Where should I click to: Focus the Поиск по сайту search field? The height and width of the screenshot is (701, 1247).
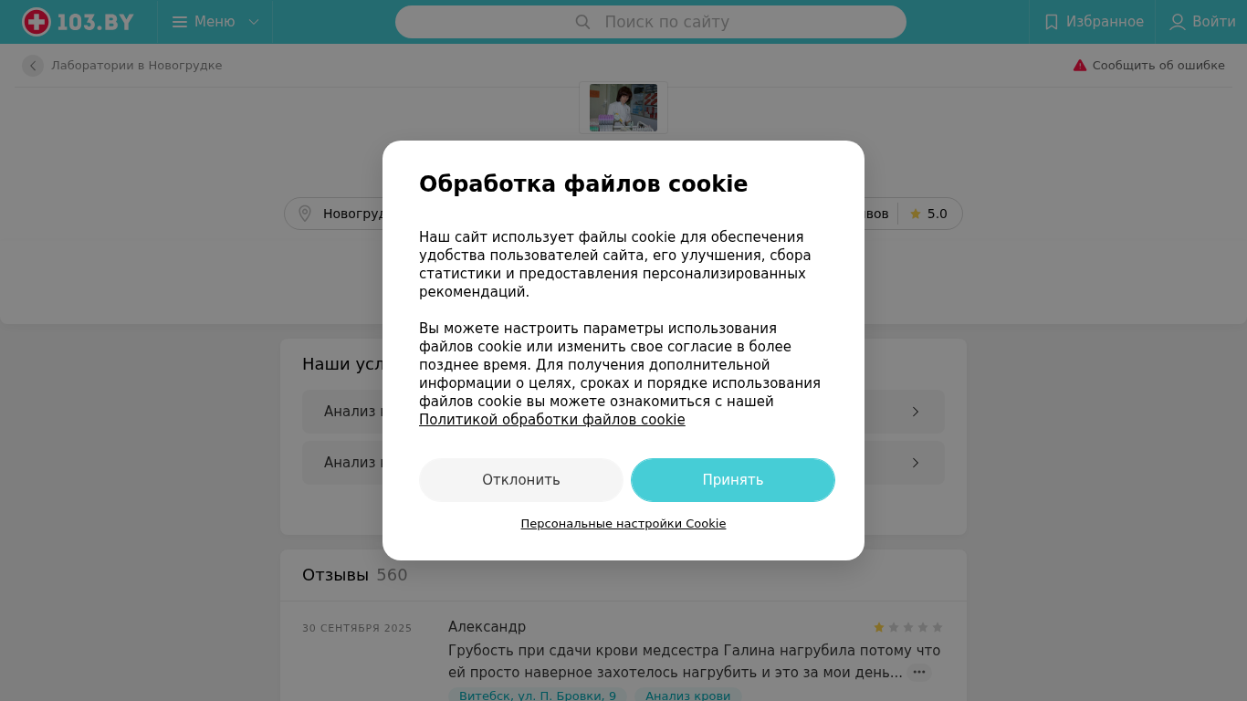(x=651, y=22)
